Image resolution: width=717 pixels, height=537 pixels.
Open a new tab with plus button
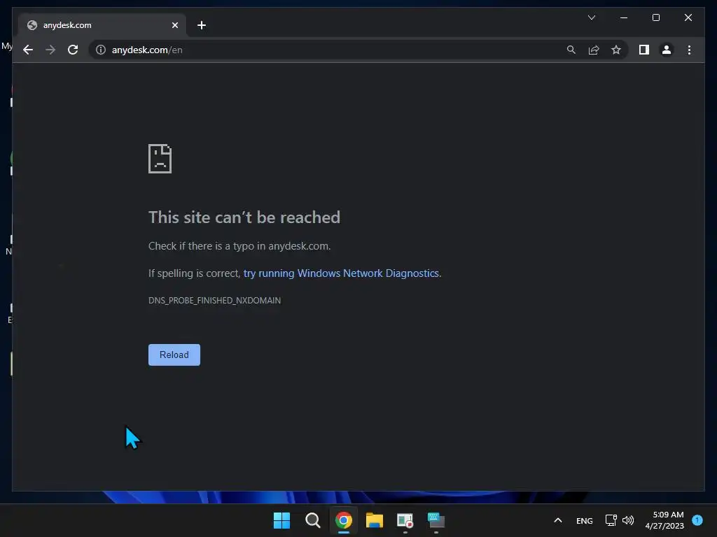point(202,25)
